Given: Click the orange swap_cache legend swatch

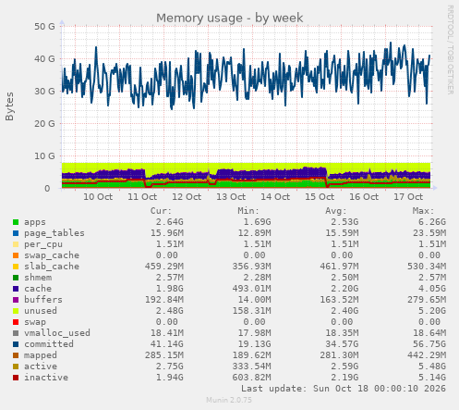Looking at the screenshot, I should 16,255.
